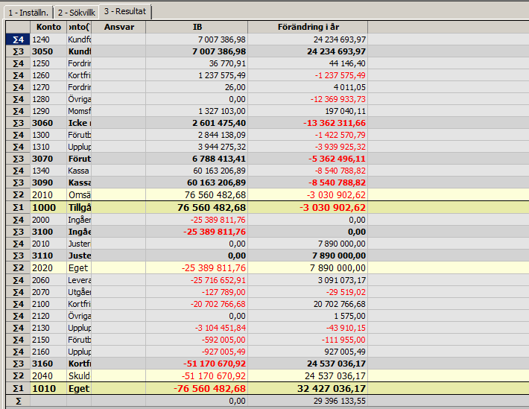
Task: Select the Σ4 row marker for account 2100
Action: pyautogui.click(x=18, y=304)
